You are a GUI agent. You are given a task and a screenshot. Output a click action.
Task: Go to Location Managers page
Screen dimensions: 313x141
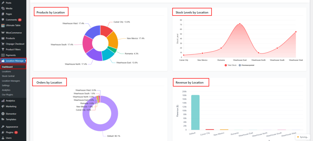click(11, 81)
